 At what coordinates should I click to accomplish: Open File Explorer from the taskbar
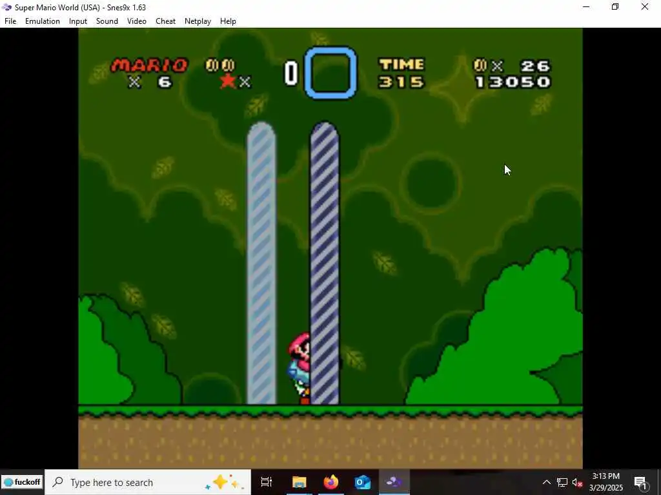pyautogui.click(x=300, y=482)
